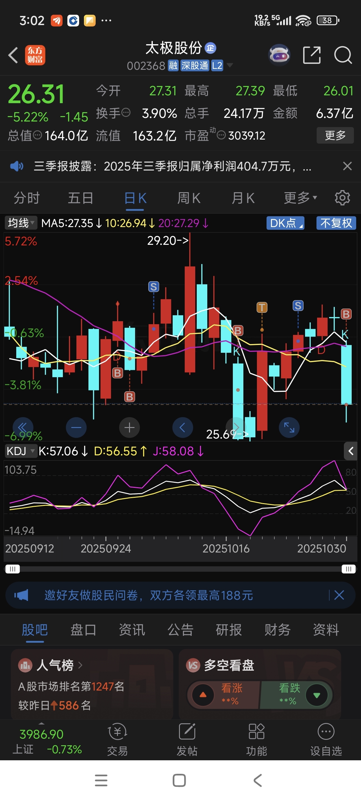The height and width of the screenshot is (803, 361).
Task: Open the 功能 functions icon
Action: (257, 740)
